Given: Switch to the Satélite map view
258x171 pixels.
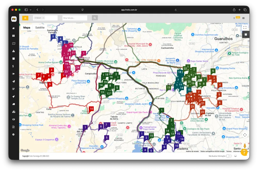Looking at the screenshot, I should point(40,27).
